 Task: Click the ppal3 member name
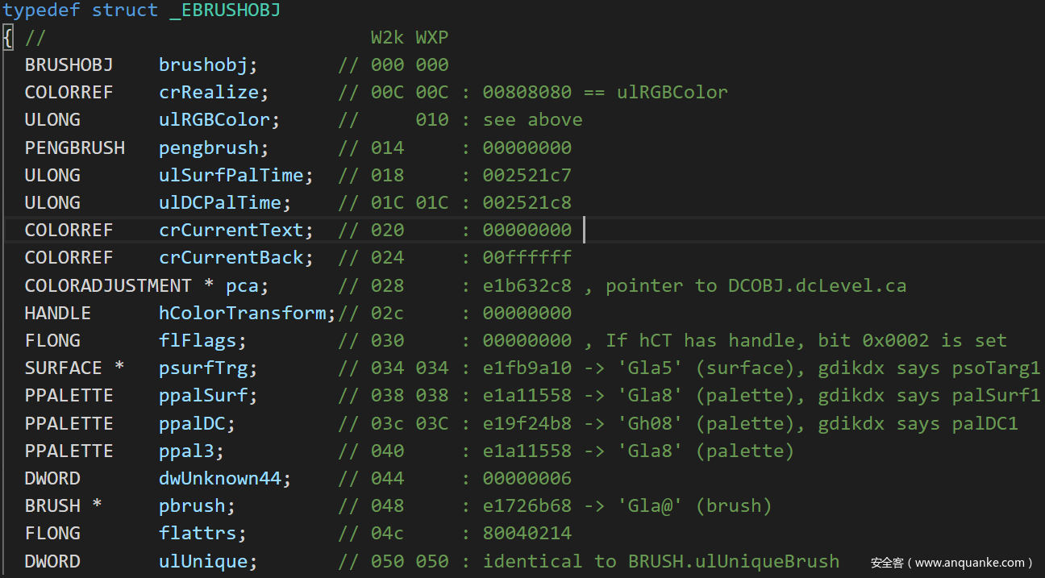[186, 451]
